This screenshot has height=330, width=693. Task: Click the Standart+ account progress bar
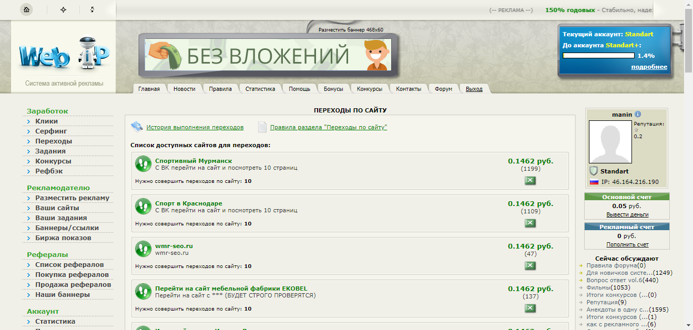(x=598, y=55)
